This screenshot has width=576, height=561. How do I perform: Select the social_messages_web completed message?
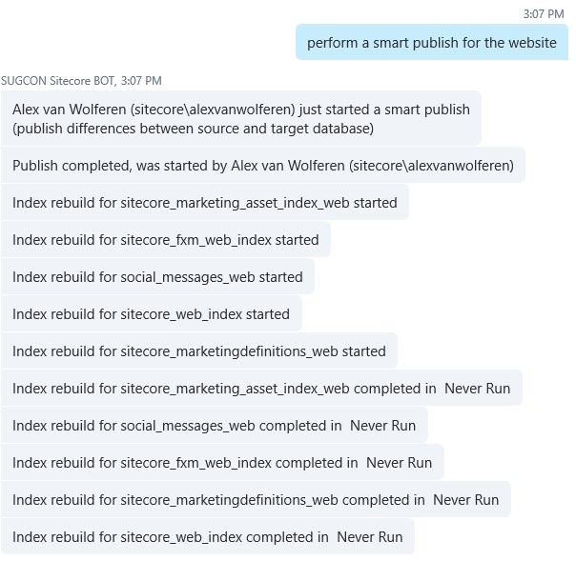point(214,426)
